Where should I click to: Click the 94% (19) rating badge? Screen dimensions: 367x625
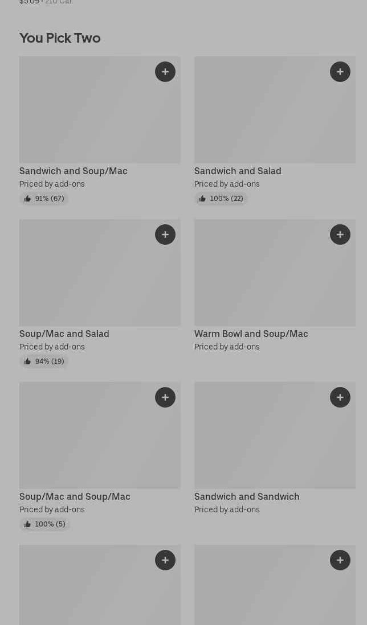(x=44, y=361)
